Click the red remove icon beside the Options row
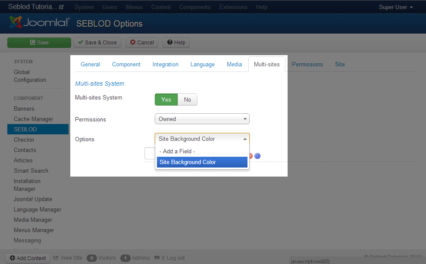The height and width of the screenshot is (264, 426). coord(251,156)
